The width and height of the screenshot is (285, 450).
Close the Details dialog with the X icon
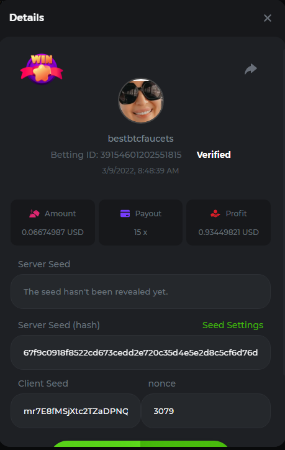(267, 18)
